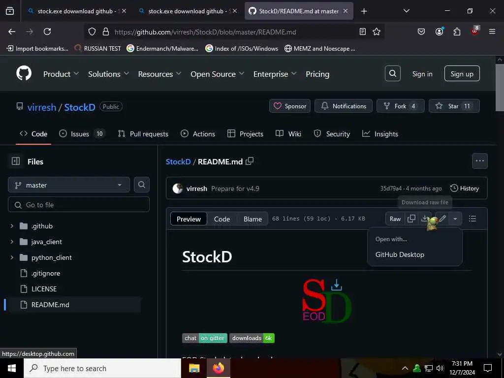504x378 pixels.
Task: Reload the page with refresh icon
Action: pos(47,31)
